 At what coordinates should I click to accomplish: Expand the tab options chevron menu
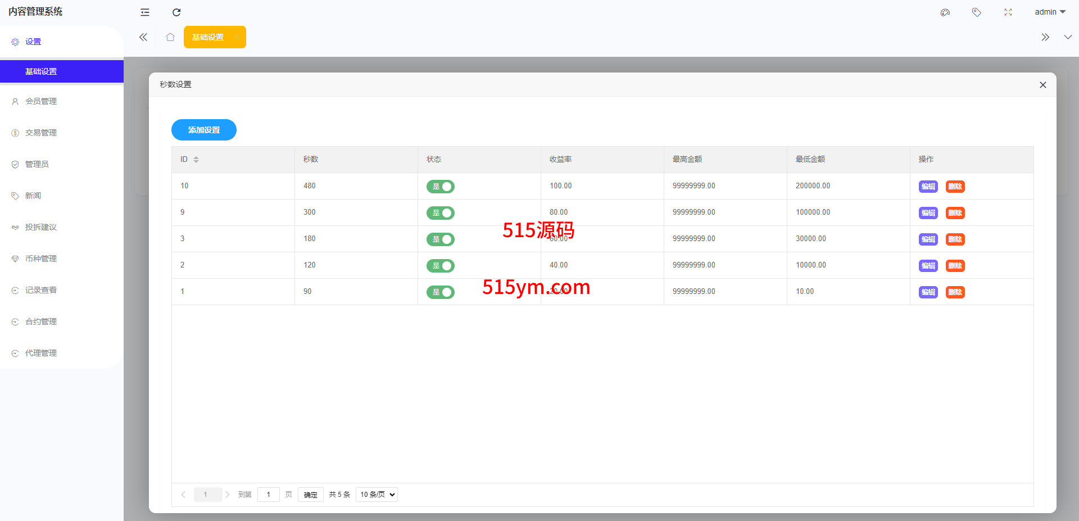1068,37
